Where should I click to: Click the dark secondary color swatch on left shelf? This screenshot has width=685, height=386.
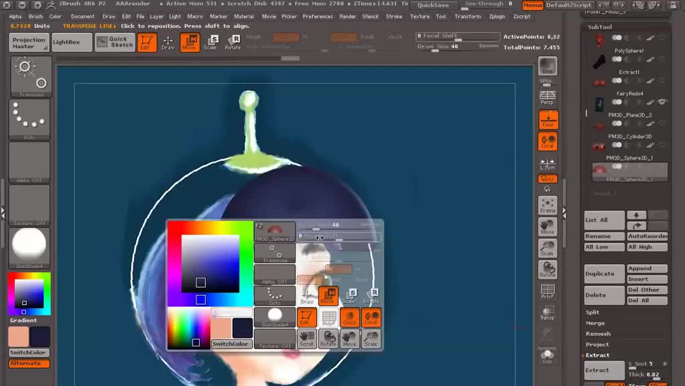(x=40, y=336)
